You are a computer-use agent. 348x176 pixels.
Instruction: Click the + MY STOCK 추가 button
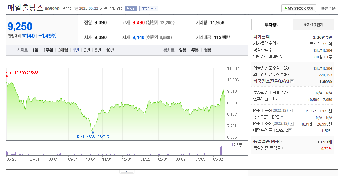tap(298, 8)
